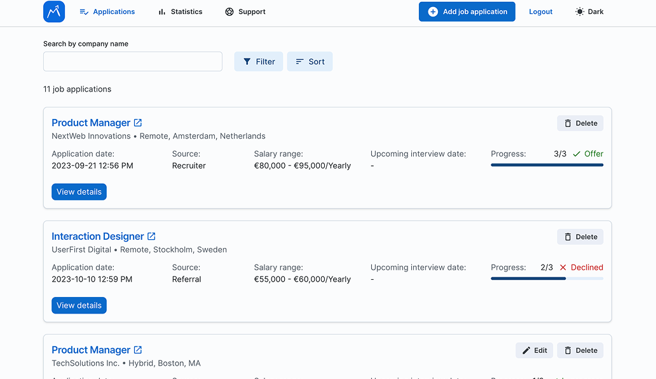656x379 pixels.
Task: Switch to Dark theme
Action: point(589,11)
